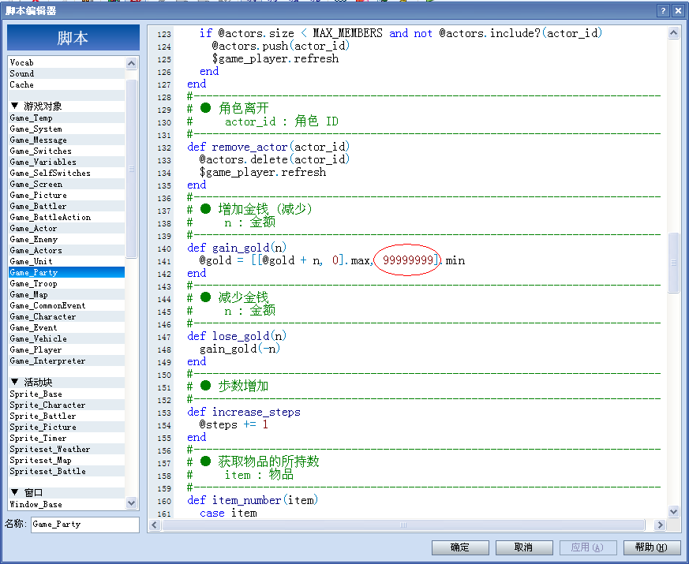This screenshot has width=689, height=564.
Task: Open help with the 帮助(H) button
Action: point(652,547)
